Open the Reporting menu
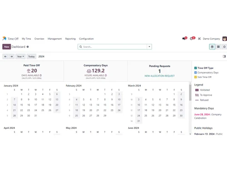This screenshot has width=227, height=170. click(x=70, y=39)
